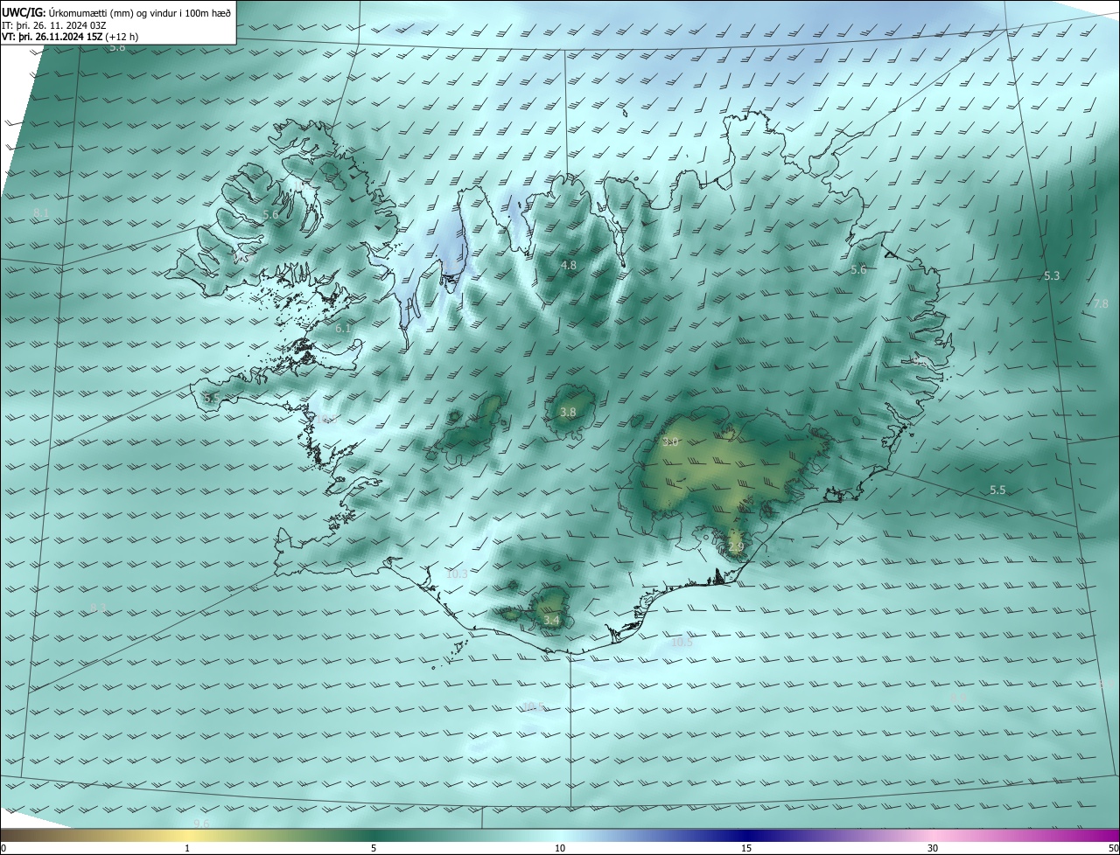
Task: Click the colorbar tick label 5
Action: 374,848
